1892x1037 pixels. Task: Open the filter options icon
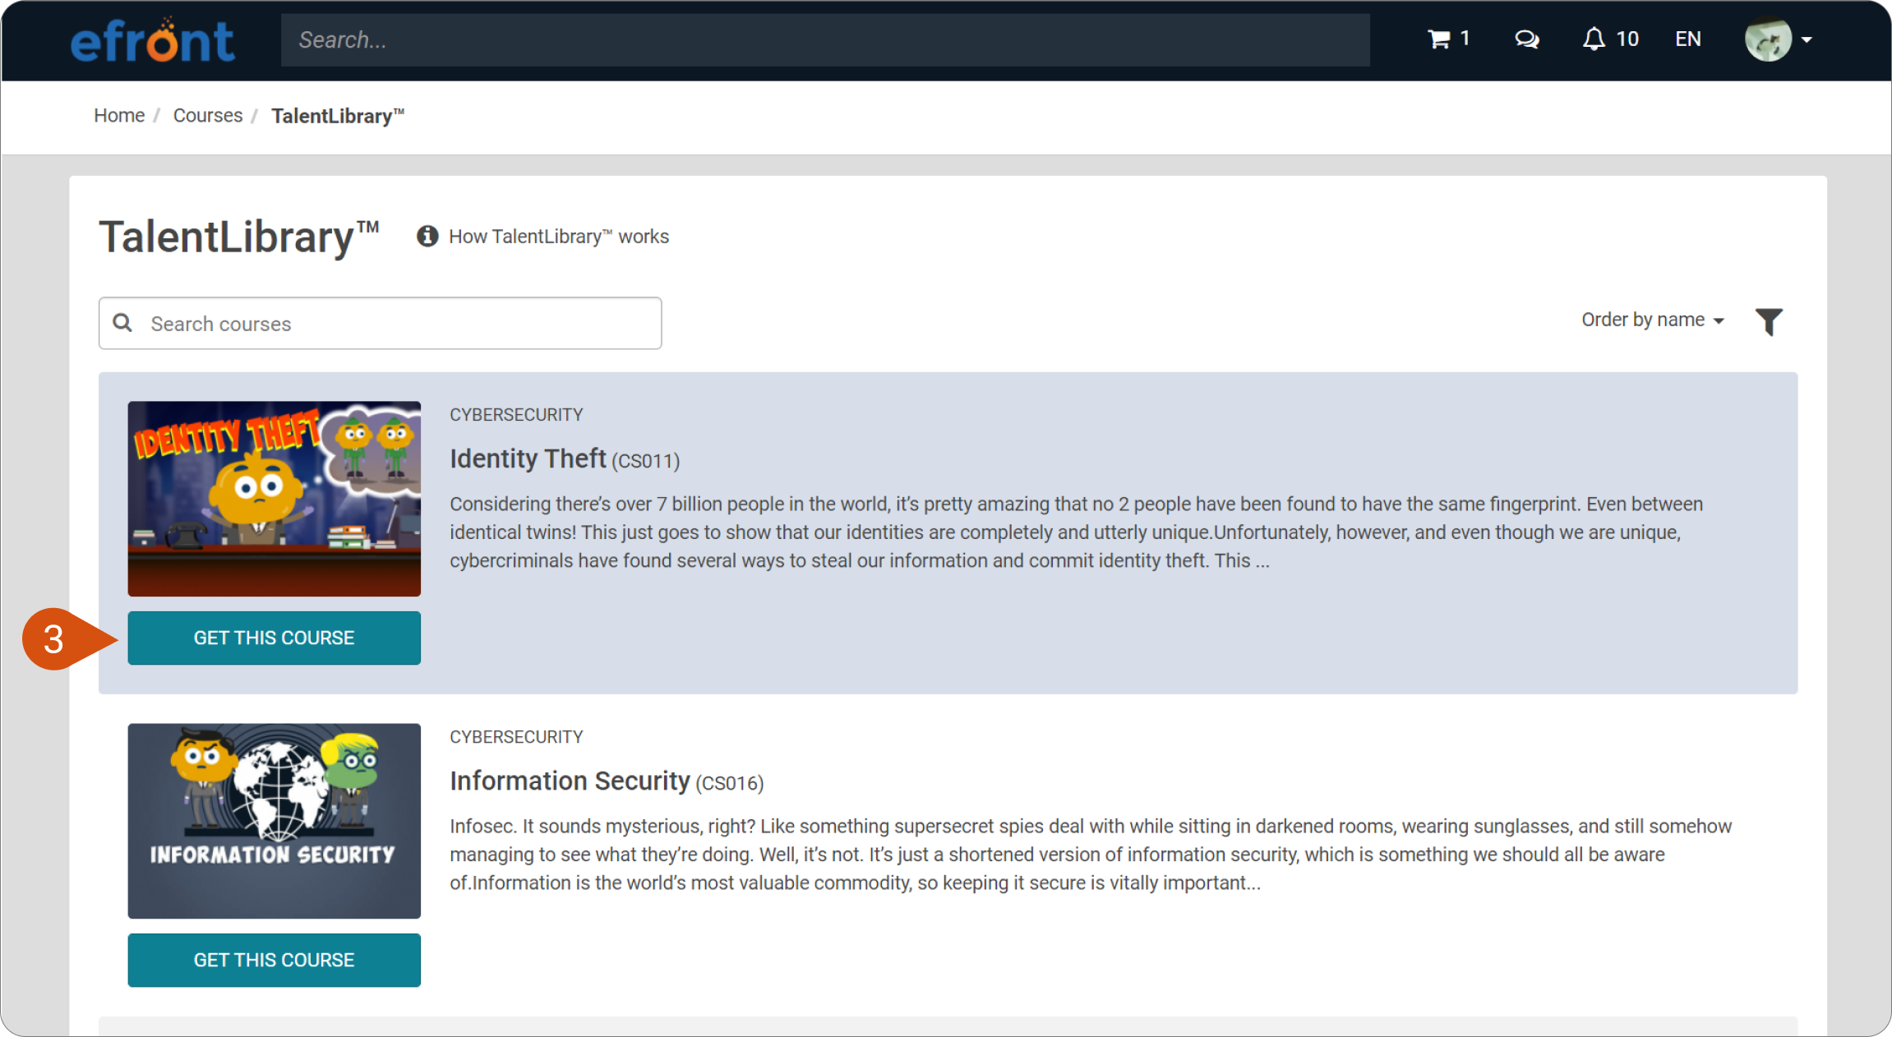pyautogui.click(x=1770, y=321)
